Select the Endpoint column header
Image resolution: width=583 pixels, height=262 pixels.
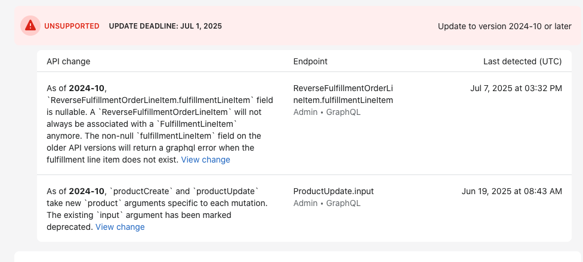point(310,61)
